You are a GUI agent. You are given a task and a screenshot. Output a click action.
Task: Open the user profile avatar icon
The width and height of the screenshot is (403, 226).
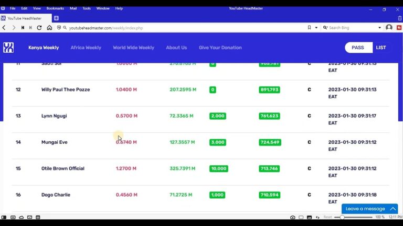pos(389,28)
